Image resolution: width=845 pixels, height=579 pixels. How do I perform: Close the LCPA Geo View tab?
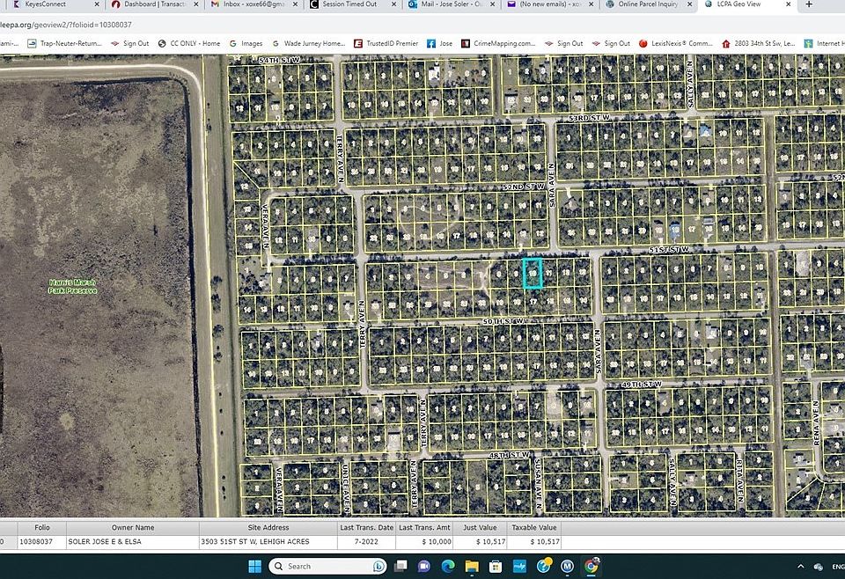click(x=788, y=4)
